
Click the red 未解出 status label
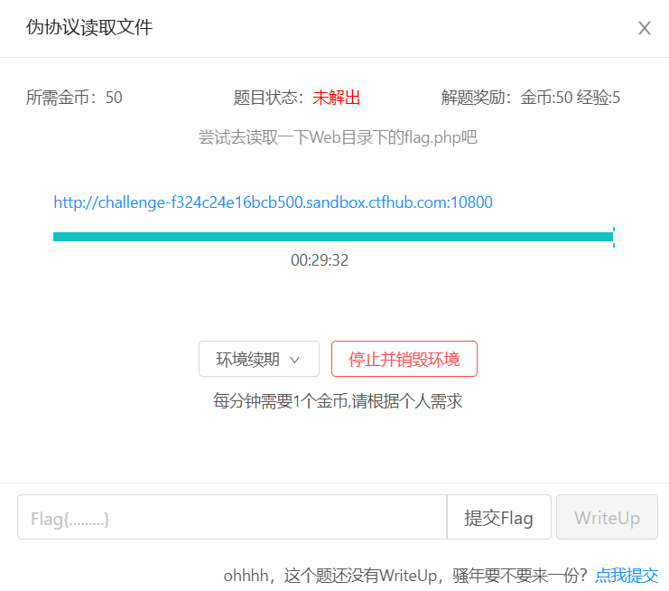pyautogui.click(x=336, y=98)
